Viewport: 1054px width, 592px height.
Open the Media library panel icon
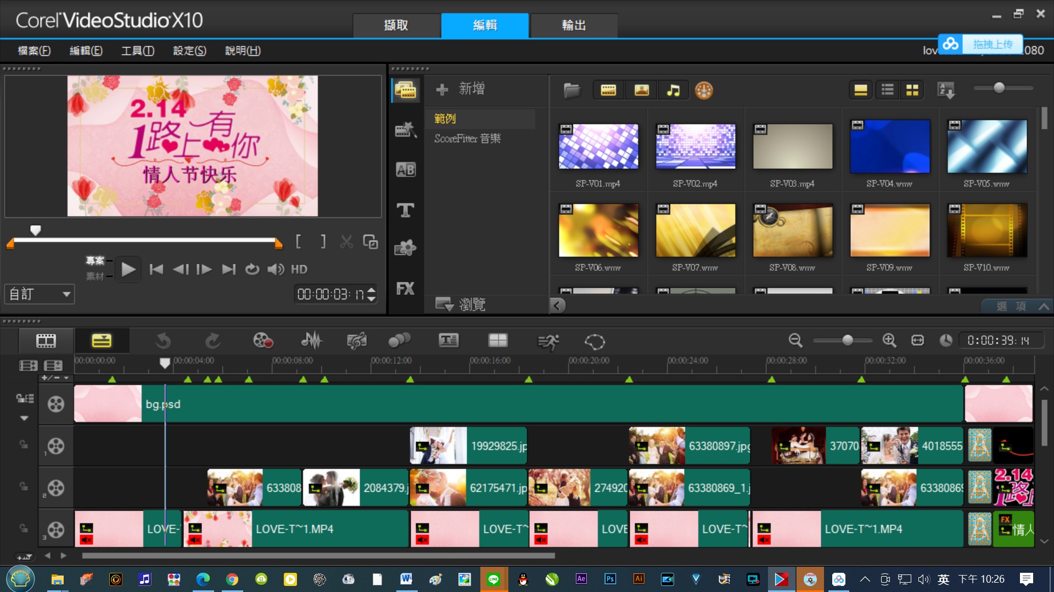(x=406, y=90)
